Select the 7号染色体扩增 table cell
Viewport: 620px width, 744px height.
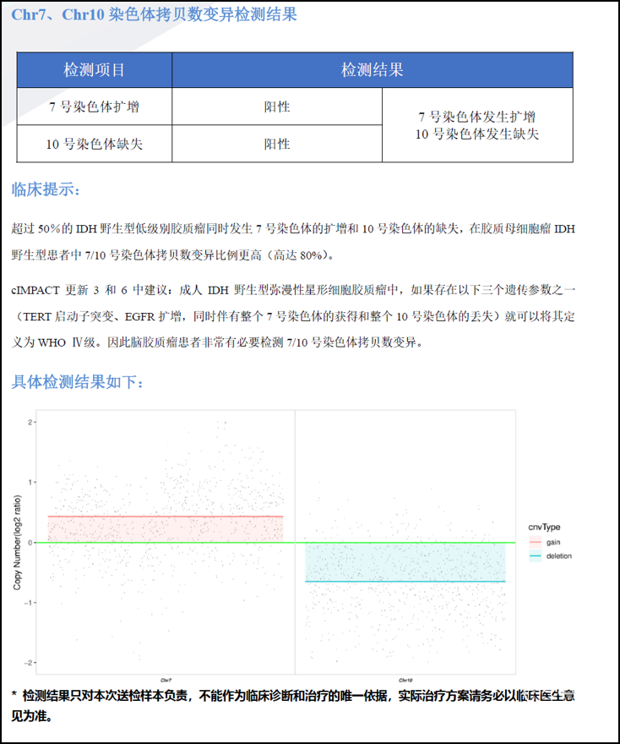95,107
